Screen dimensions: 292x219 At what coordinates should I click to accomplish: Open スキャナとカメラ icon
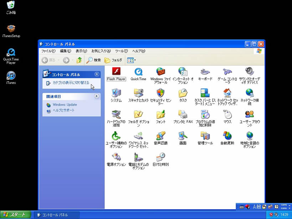(x=138, y=95)
